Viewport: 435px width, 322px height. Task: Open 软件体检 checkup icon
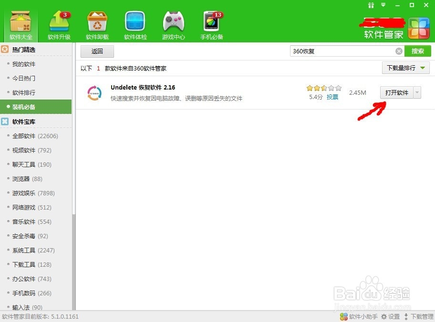tap(135, 21)
